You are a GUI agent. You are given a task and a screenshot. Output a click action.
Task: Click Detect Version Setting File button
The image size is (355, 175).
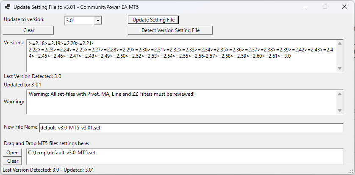(x=170, y=30)
